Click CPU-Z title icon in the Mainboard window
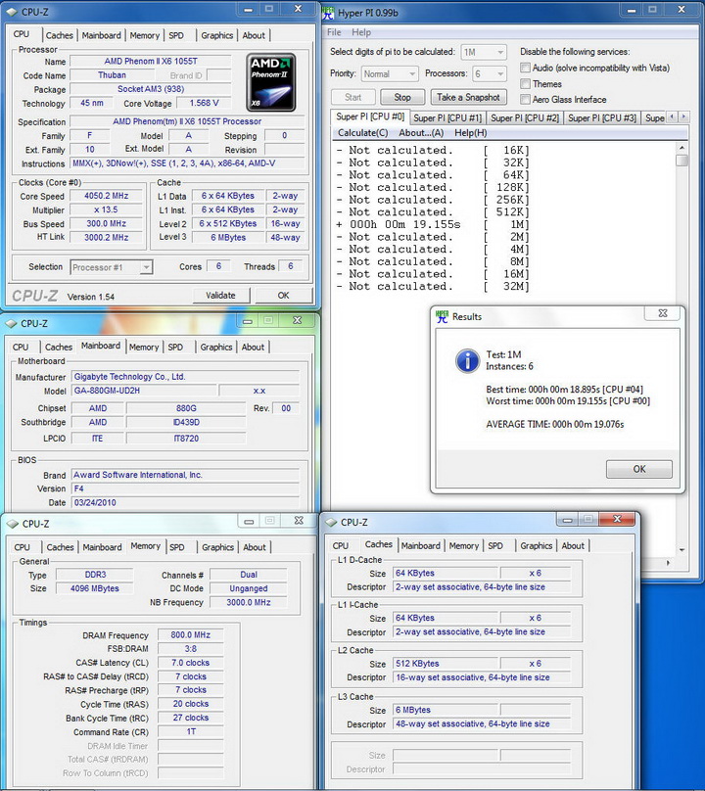 click(11, 323)
